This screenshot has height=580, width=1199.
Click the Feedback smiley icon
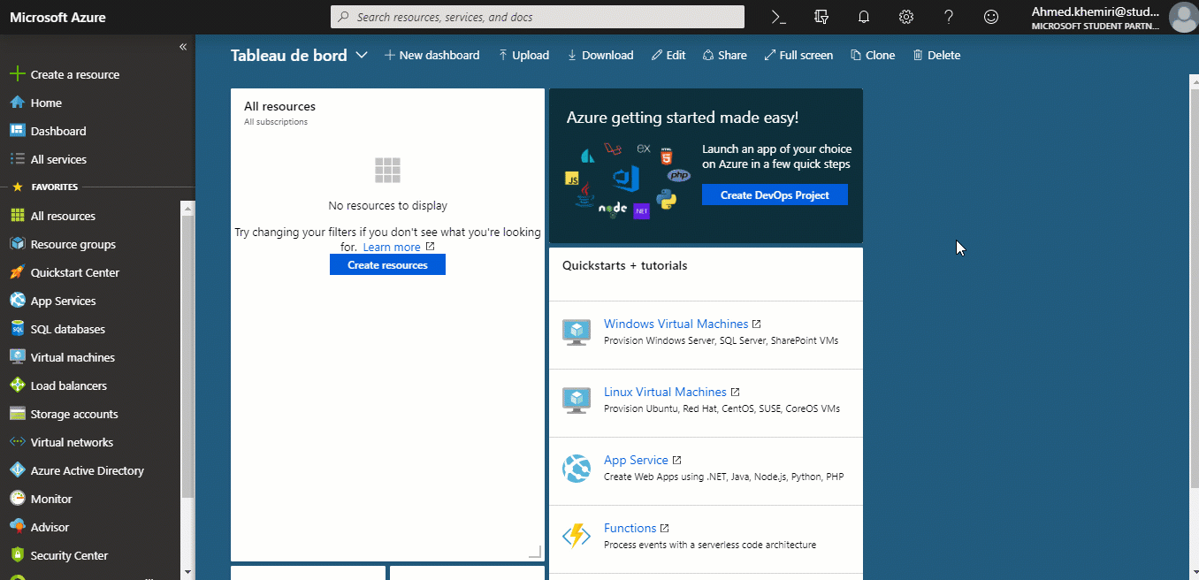pos(991,17)
